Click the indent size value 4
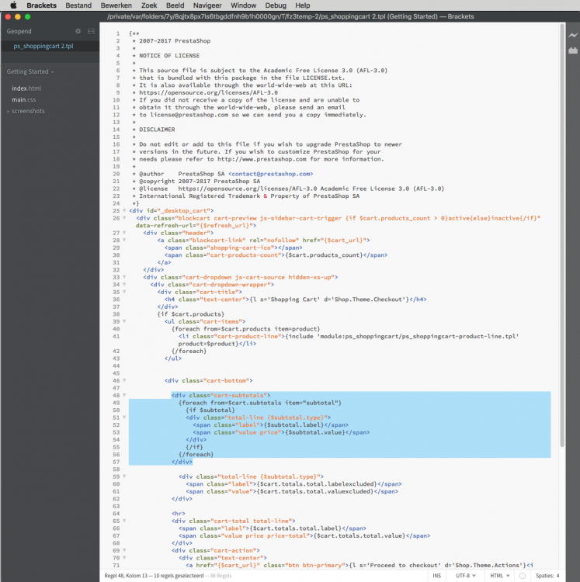 pyautogui.click(x=557, y=576)
